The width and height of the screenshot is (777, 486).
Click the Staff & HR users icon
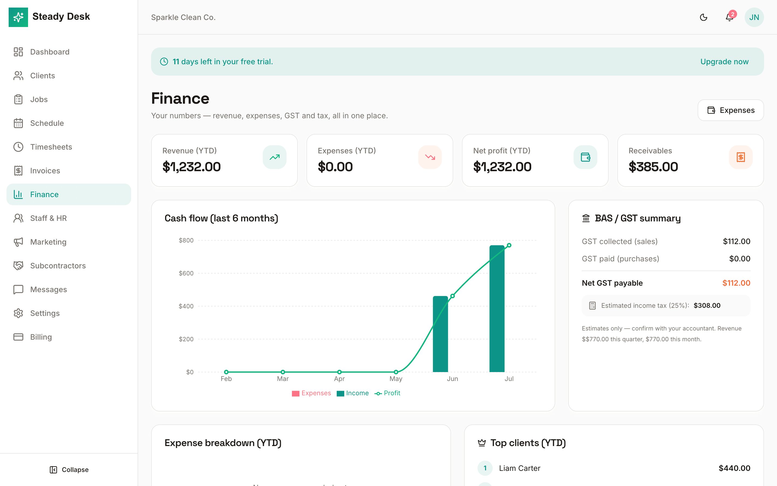click(18, 218)
